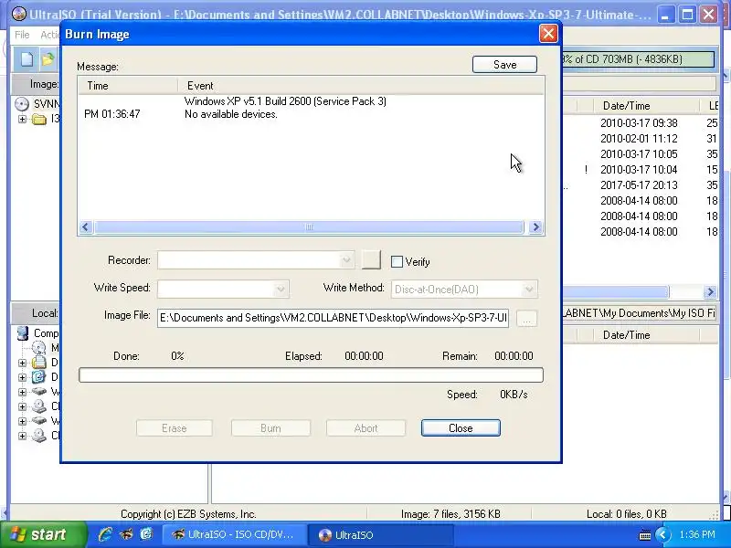The image size is (731, 548).
Task: Click Date/Time column header in local file list
Action: pos(645,334)
